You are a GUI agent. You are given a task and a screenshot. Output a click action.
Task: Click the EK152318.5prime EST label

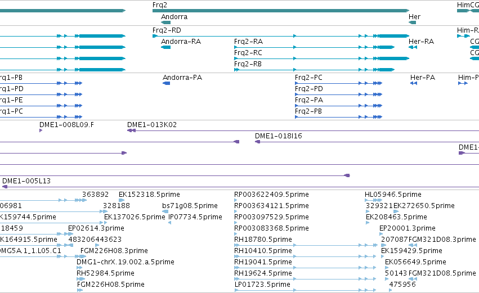click(x=149, y=195)
